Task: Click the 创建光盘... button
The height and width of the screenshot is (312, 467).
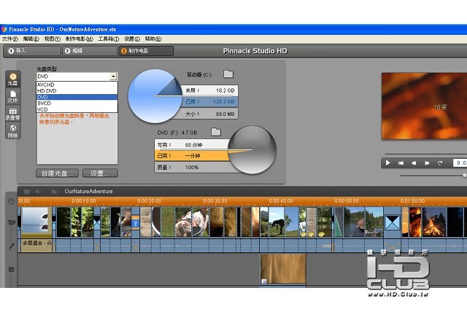Action: [x=57, y=173]
